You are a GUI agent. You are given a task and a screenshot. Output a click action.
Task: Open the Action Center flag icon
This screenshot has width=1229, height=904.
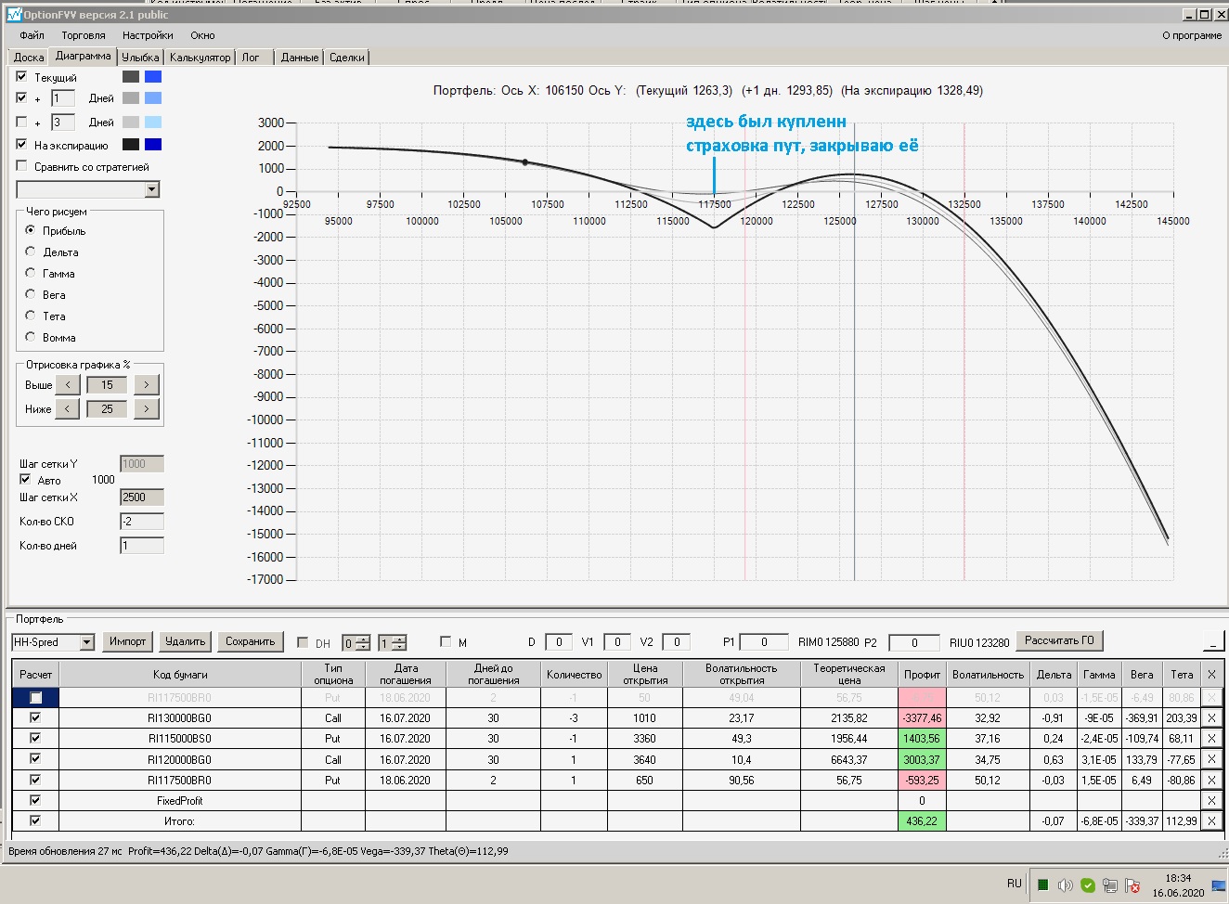(1132, 885)
